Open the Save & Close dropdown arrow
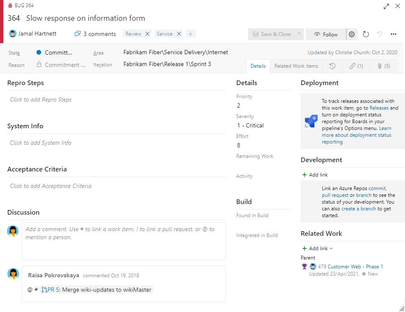405x312 pixels. tap(299, 34)
